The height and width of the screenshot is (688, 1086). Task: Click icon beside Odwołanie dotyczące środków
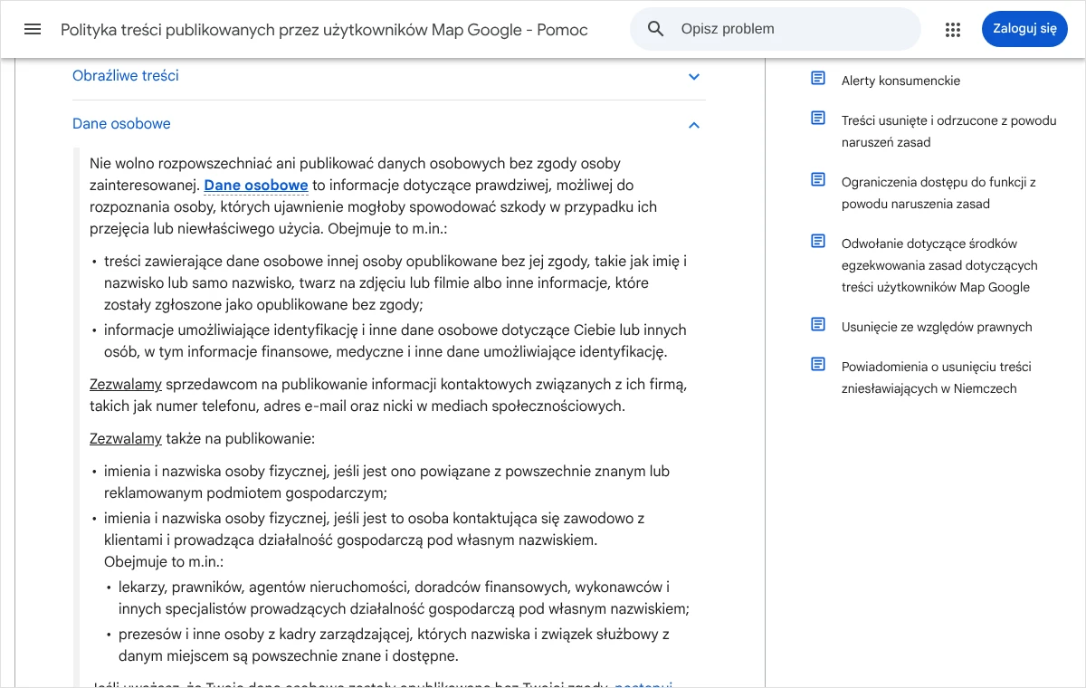pyautogui.click(x=818, y=242)
